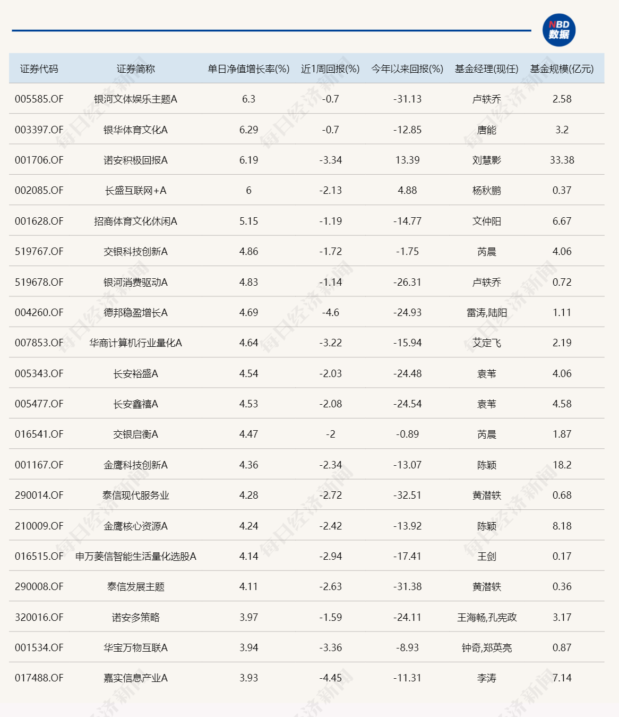Click the 近1周回报(%) header
The width and height of the screenshot is (619, 717).
pos(330,69)
